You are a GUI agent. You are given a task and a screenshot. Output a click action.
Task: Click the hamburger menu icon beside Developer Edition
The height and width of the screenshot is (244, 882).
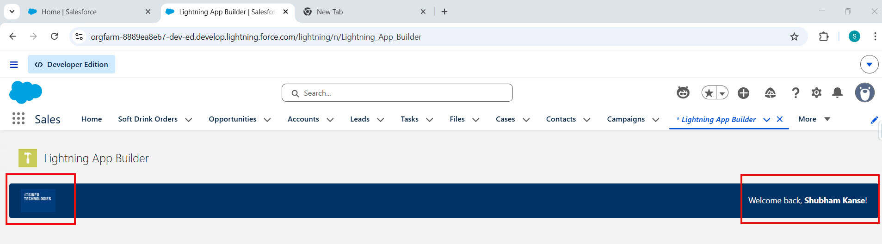[x=14, y=65]
